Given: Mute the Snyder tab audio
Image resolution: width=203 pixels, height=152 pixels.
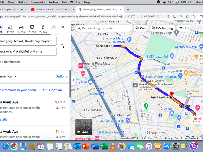Looking at the screenshot, I should coord(22,9).
